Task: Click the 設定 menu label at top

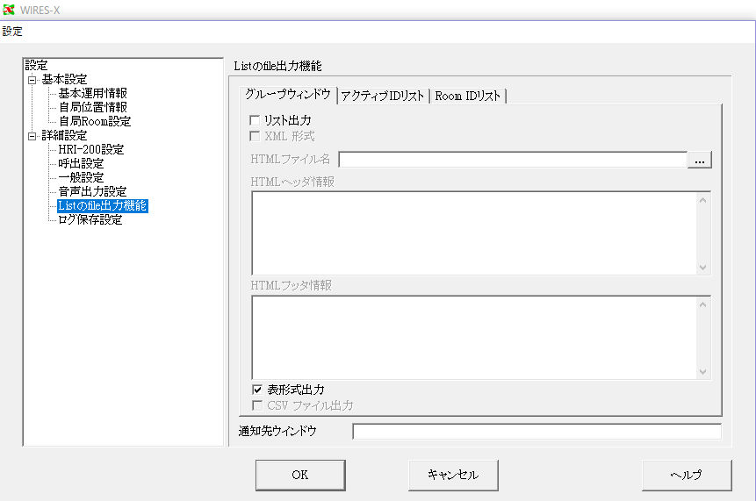Action: [12, 32]
